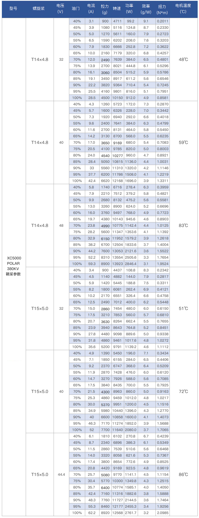Select the 13923 rotation speed cell
199x518 pixels.
(118, 264)
